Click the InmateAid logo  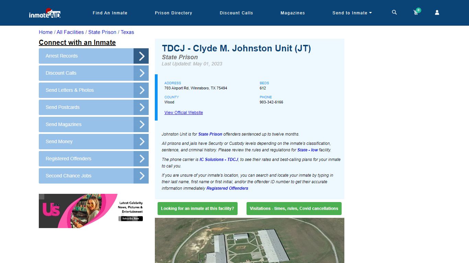pos(45,13)
